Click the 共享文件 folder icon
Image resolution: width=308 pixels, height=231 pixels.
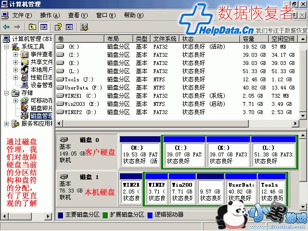click(x=25, y=62)
